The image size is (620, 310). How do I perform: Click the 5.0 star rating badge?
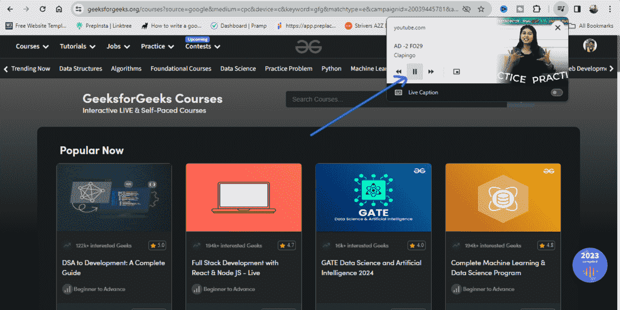[157, 245]
